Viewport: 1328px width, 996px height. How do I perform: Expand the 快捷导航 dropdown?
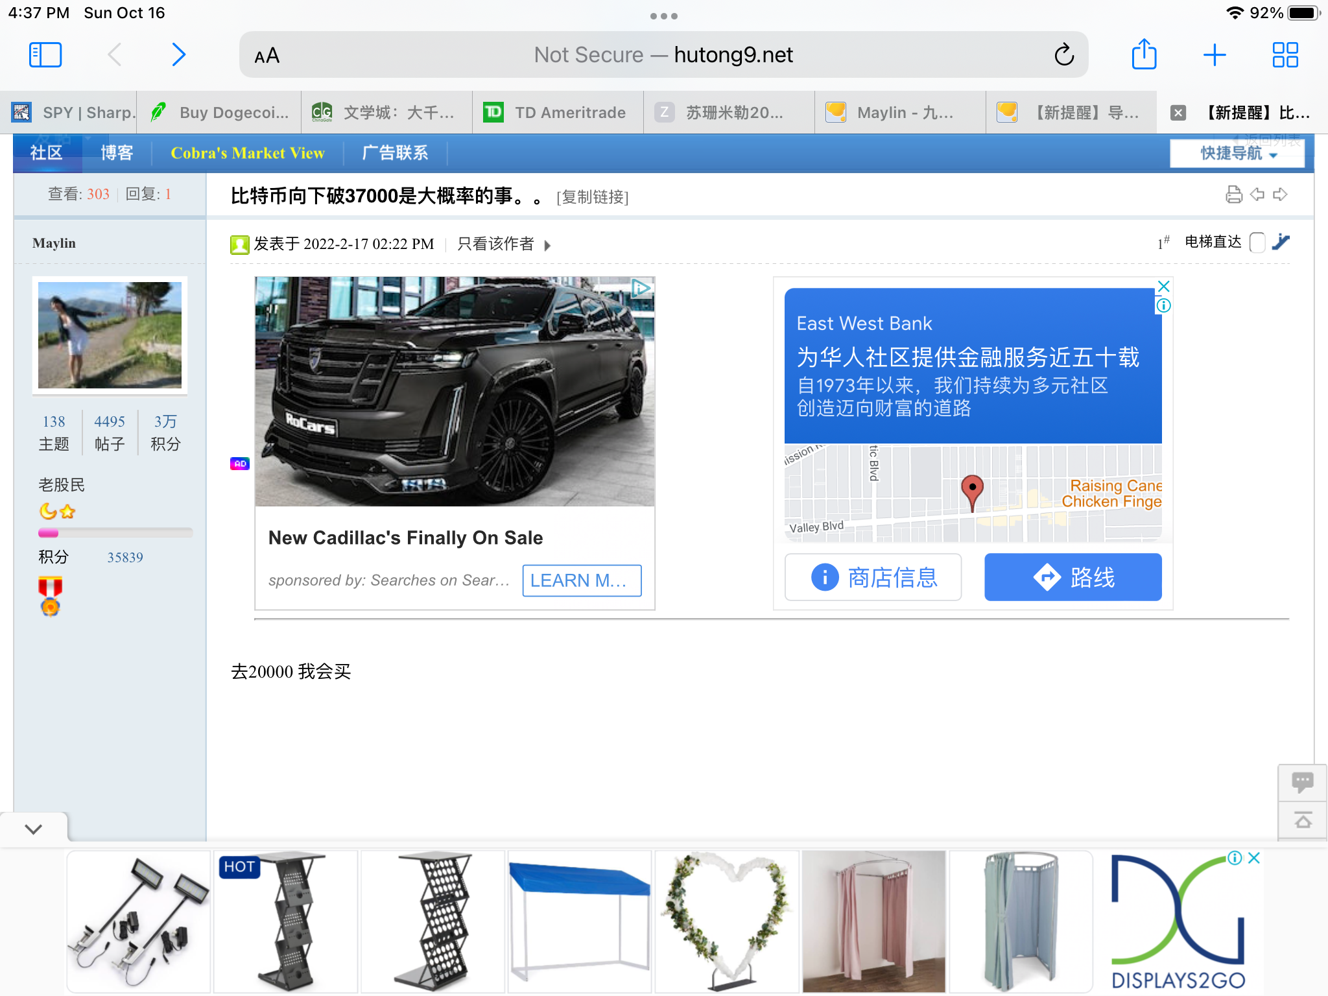pyautogui.click(x=1237, y=154)
